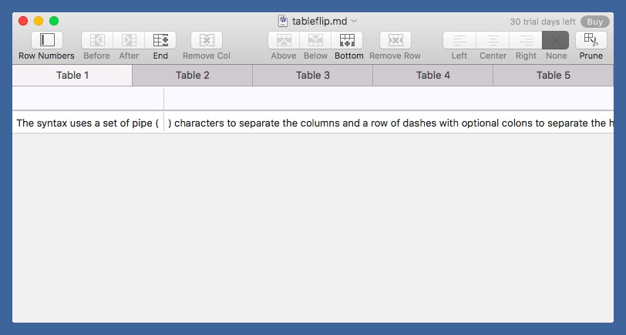Click the Prune toolbar icon

coord(591,40)
